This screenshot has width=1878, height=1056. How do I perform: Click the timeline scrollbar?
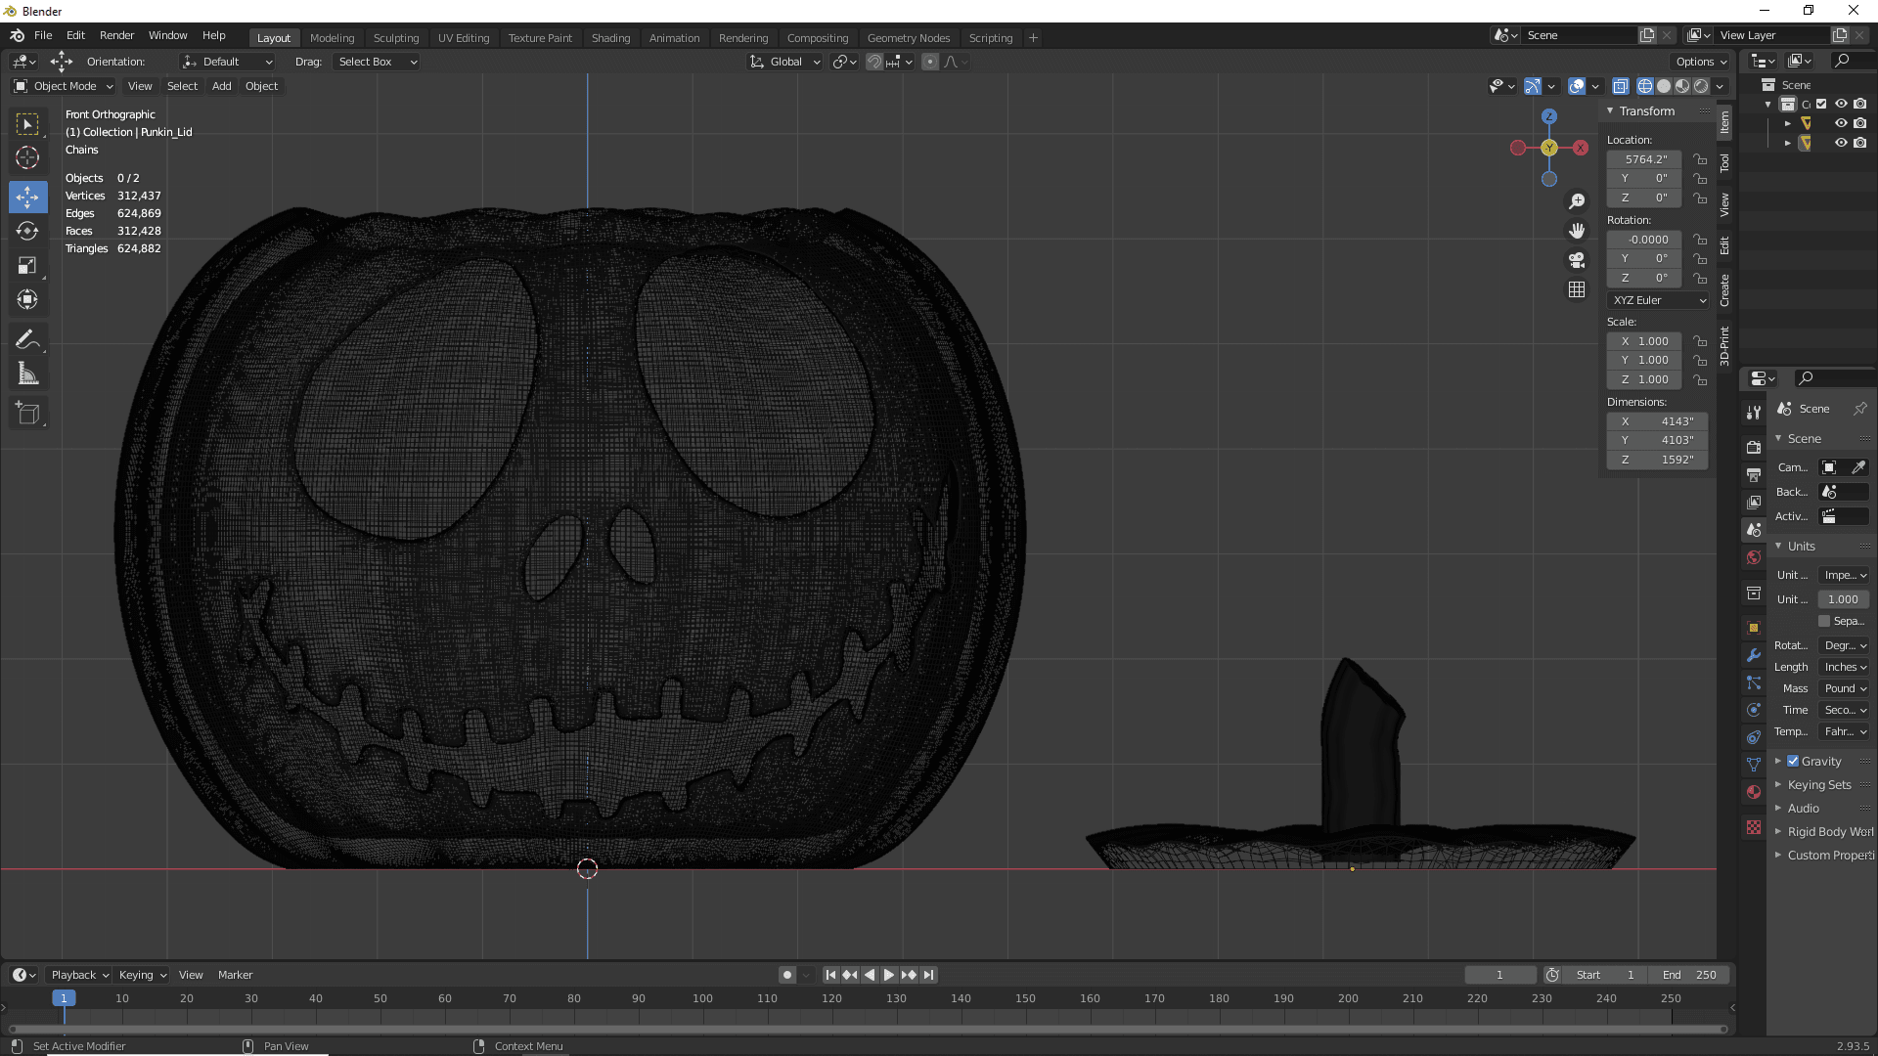pos(868,1029)
